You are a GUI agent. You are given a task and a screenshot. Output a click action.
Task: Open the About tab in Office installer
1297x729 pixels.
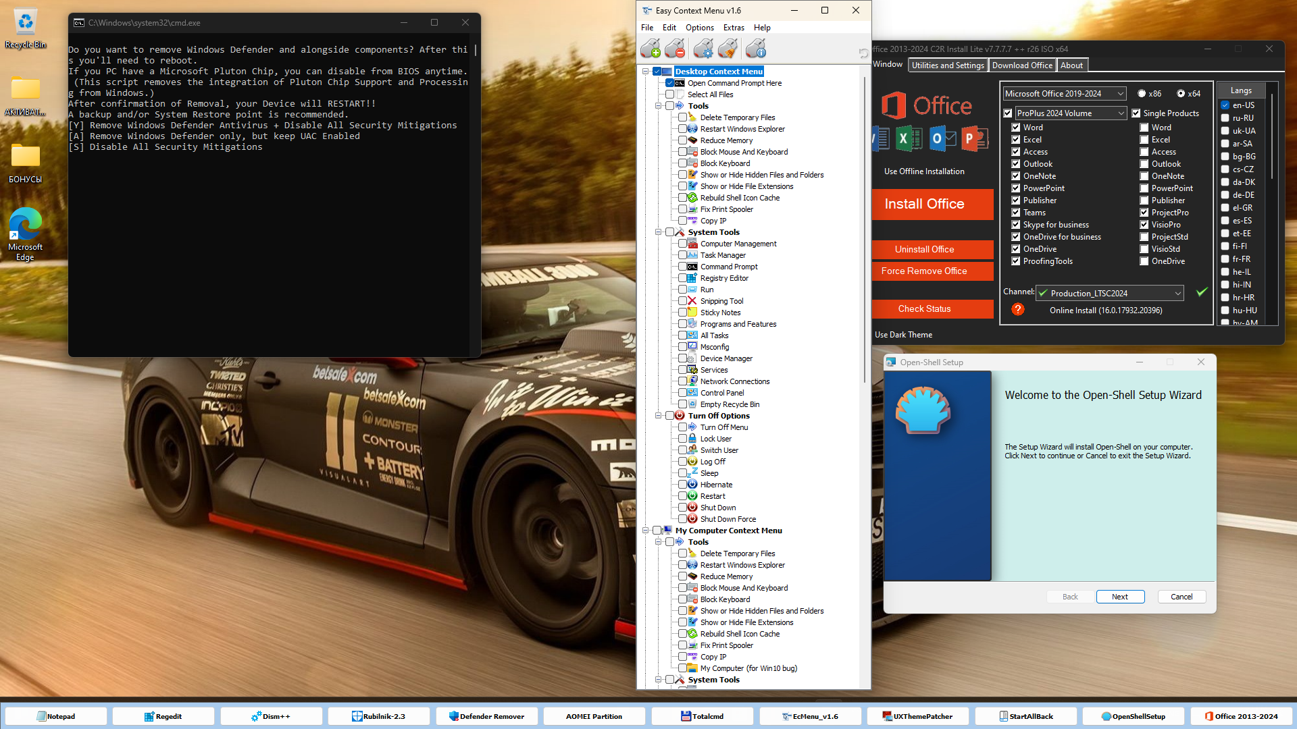tap(1071, 65)
